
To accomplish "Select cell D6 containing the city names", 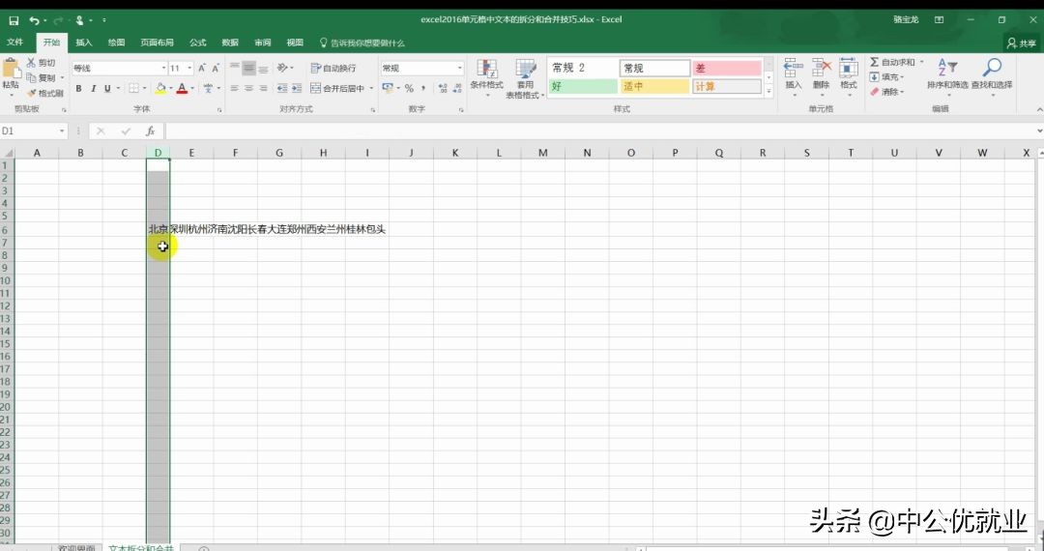I will [158, 229].
